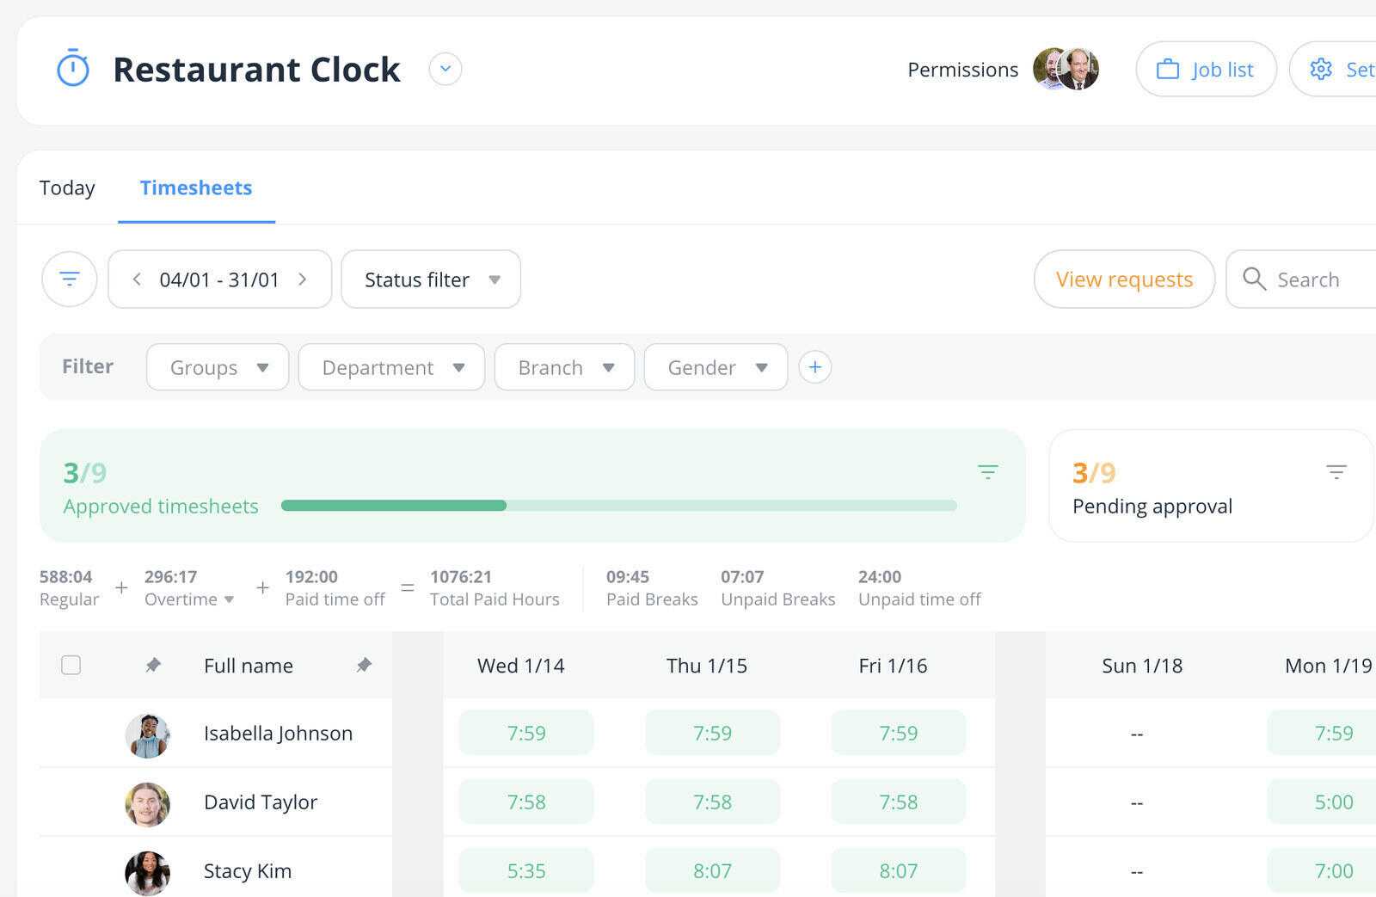Screen dimensions: 1376x897
Task: Open Stacy Kim's name
Action: click(x=248, y=870)
